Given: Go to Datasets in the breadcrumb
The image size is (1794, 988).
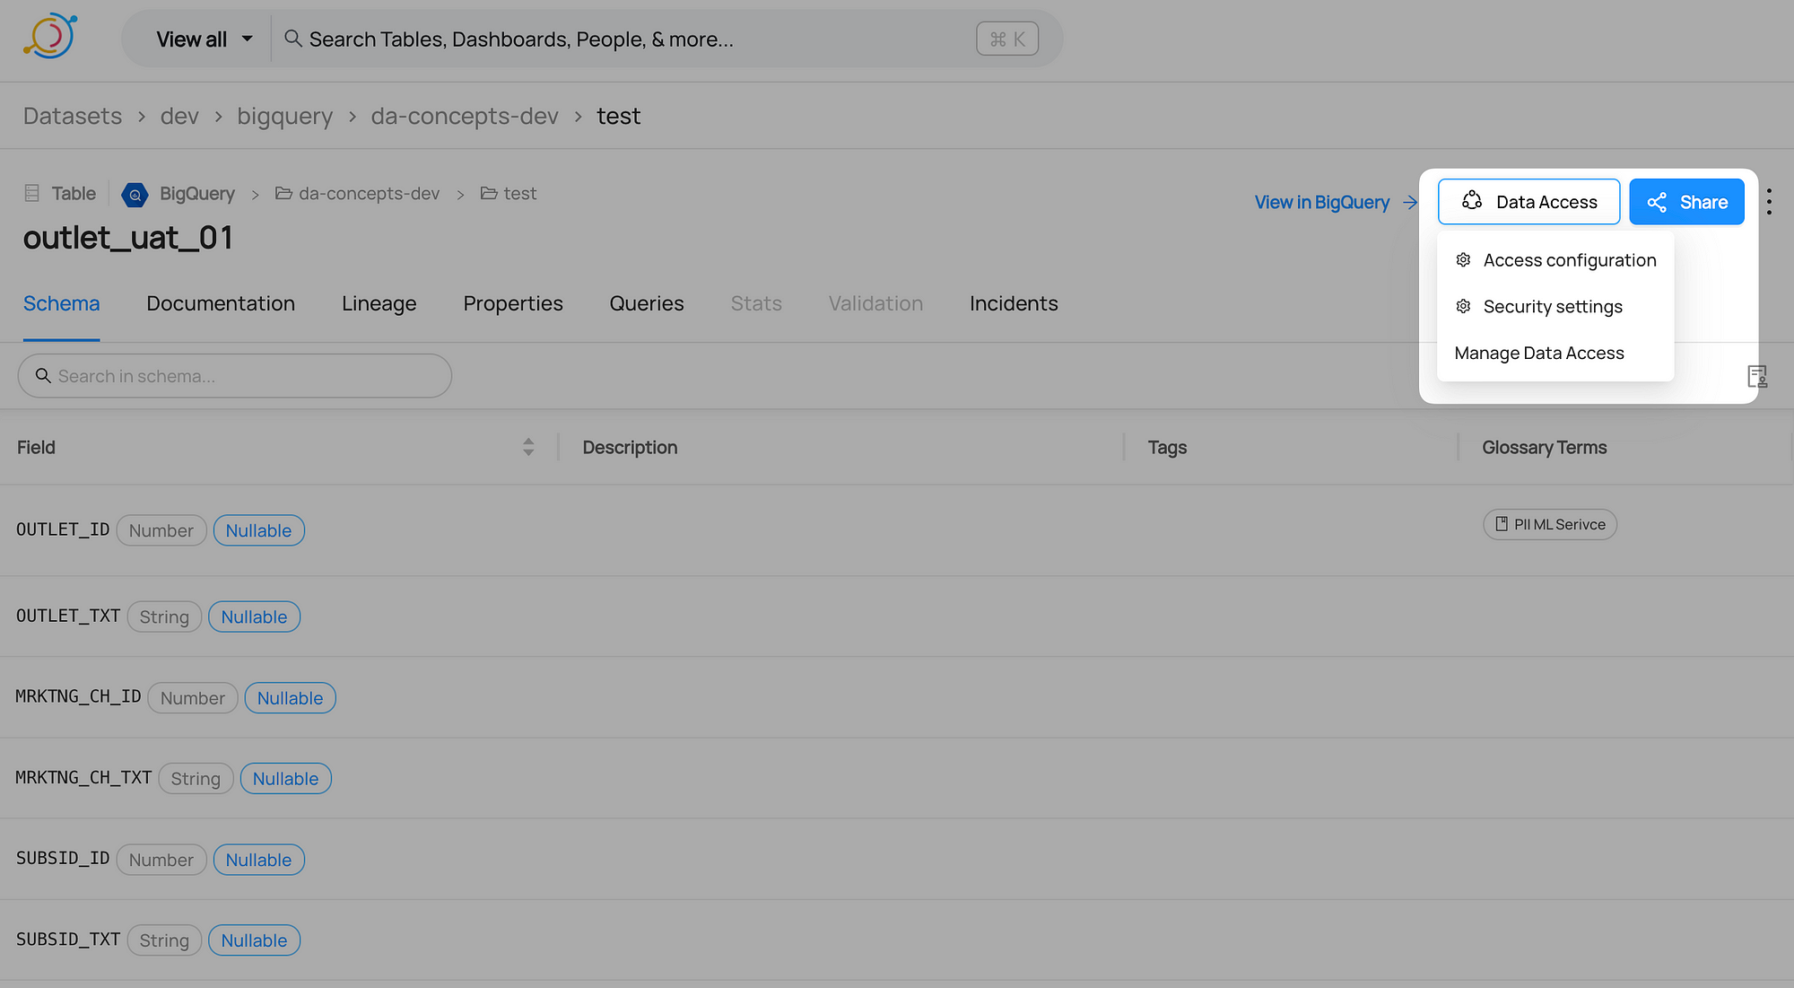Looking at the screenshot, I should (73, 116).
